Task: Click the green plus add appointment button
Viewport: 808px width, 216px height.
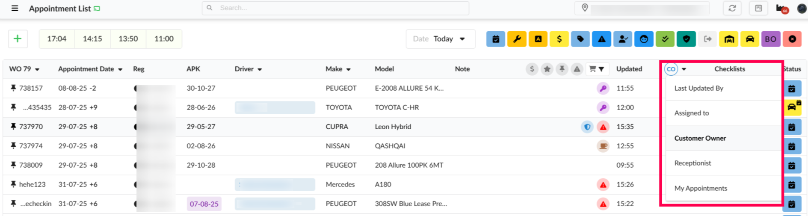Action: pyautogui.click(x=18, y=39)
